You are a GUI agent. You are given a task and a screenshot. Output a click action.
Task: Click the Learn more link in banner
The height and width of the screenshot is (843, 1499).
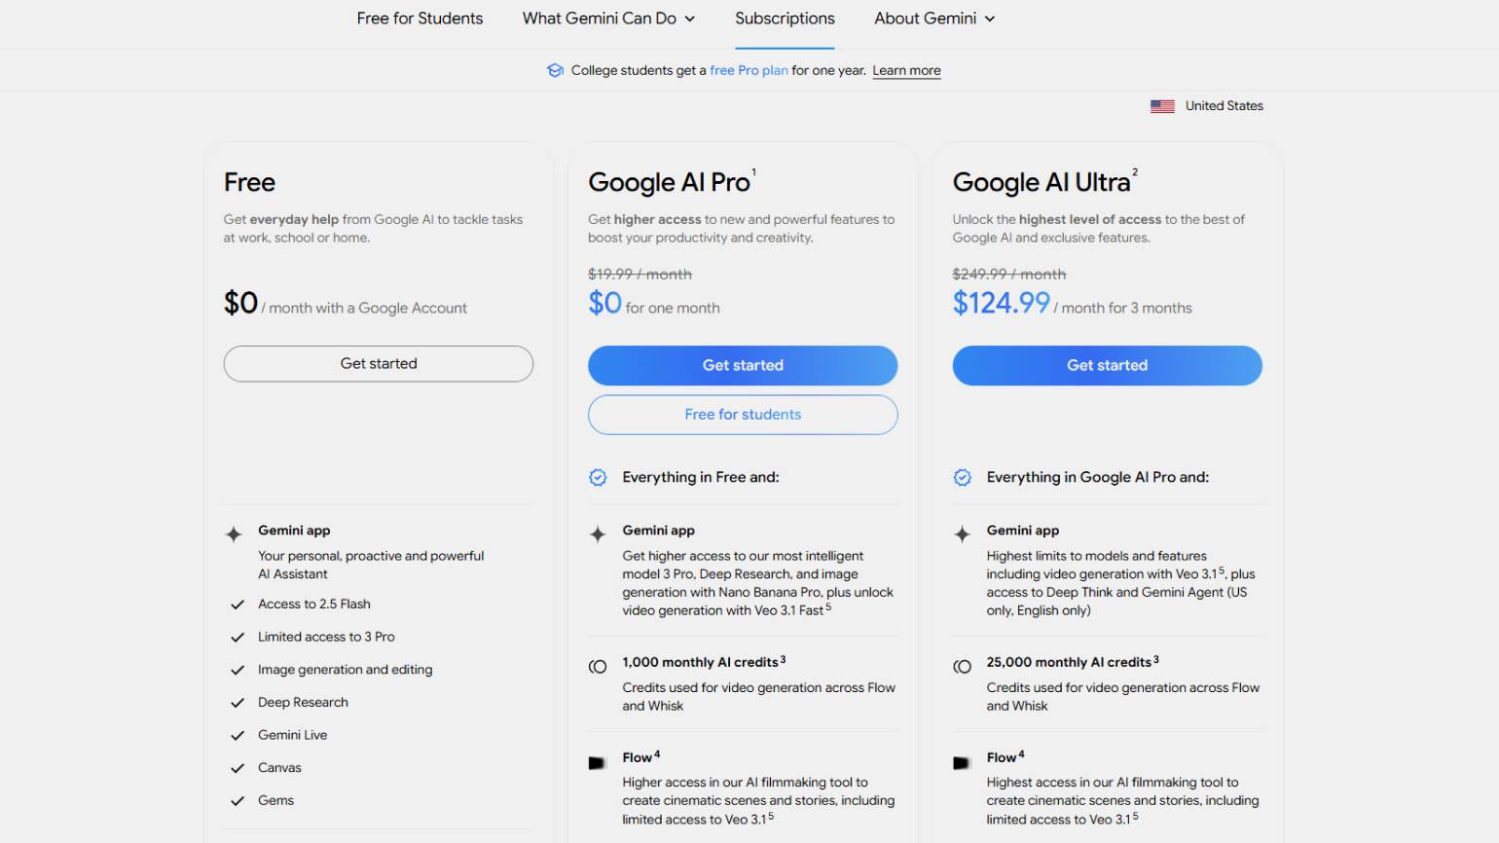906,70
